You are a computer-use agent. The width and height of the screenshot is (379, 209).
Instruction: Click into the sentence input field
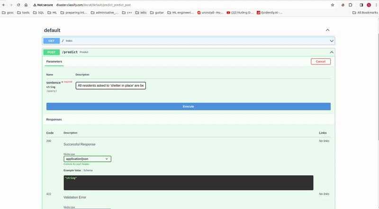pyautogui.click(x=111, y=86)
